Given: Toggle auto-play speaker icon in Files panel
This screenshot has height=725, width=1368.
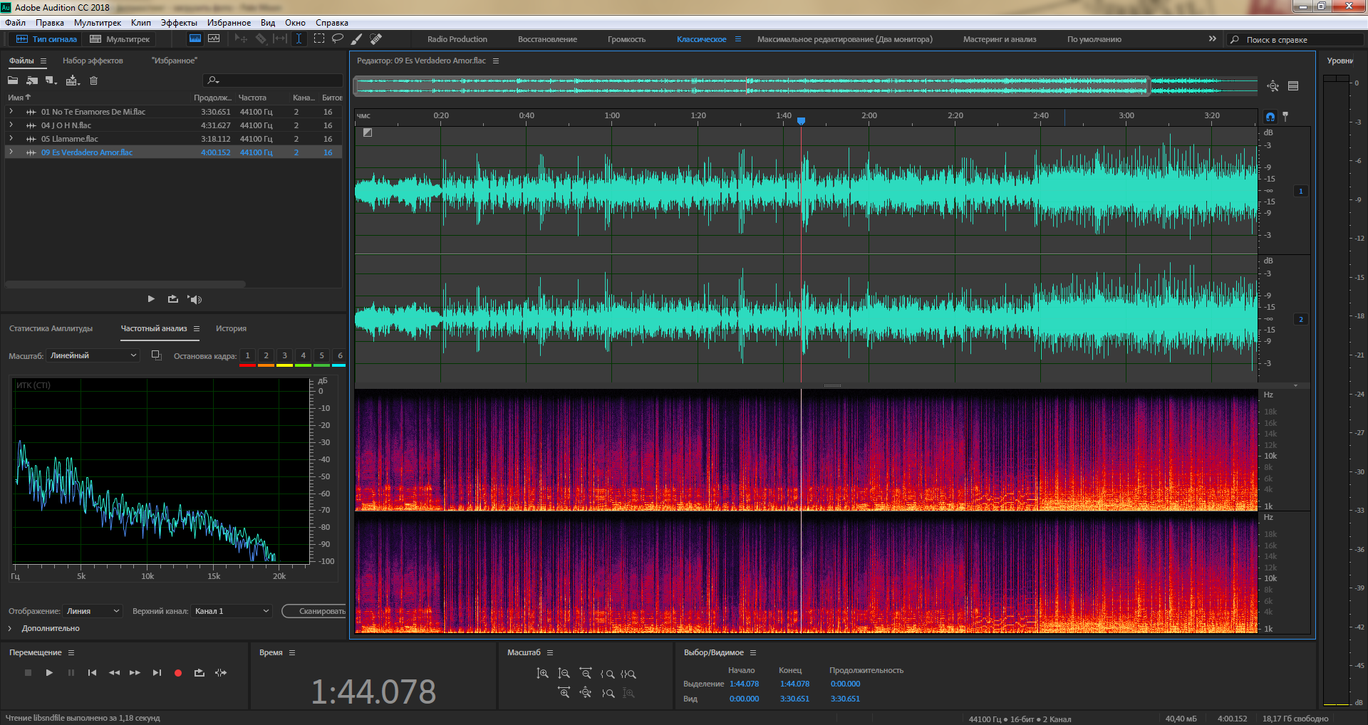Looking at the screenshot, I should coord(195,299).
